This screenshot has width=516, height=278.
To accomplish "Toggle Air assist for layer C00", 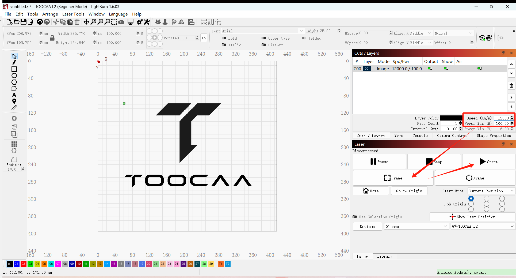I will coord(480,68).
